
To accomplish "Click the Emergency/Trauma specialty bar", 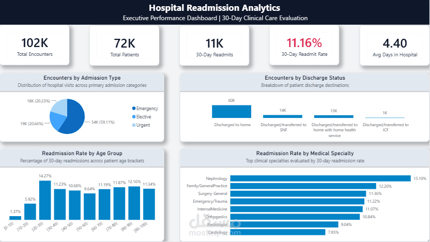I will point(297,201).
